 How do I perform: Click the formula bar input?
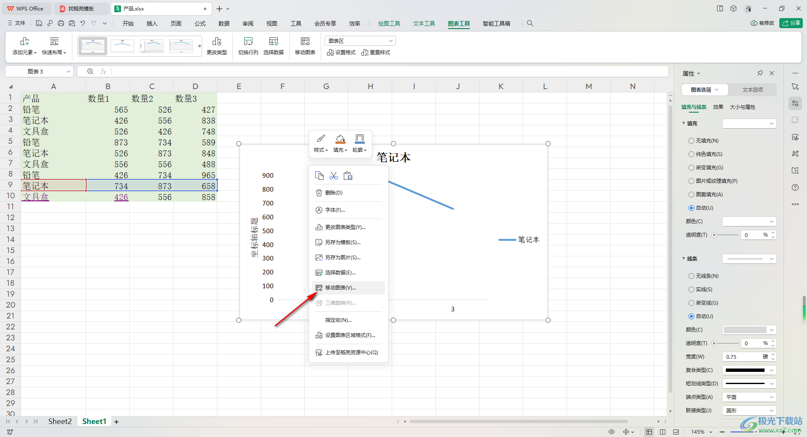(x=389, y=71)
